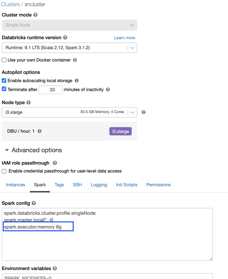This screenshot has width=228, height=279.
Task: Switch to the Instances tab
Action: (15, 185)
